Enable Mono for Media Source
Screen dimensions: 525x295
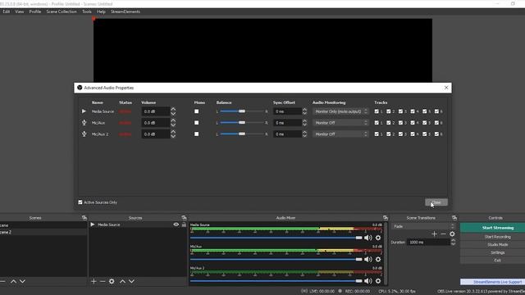pos(197,111)
